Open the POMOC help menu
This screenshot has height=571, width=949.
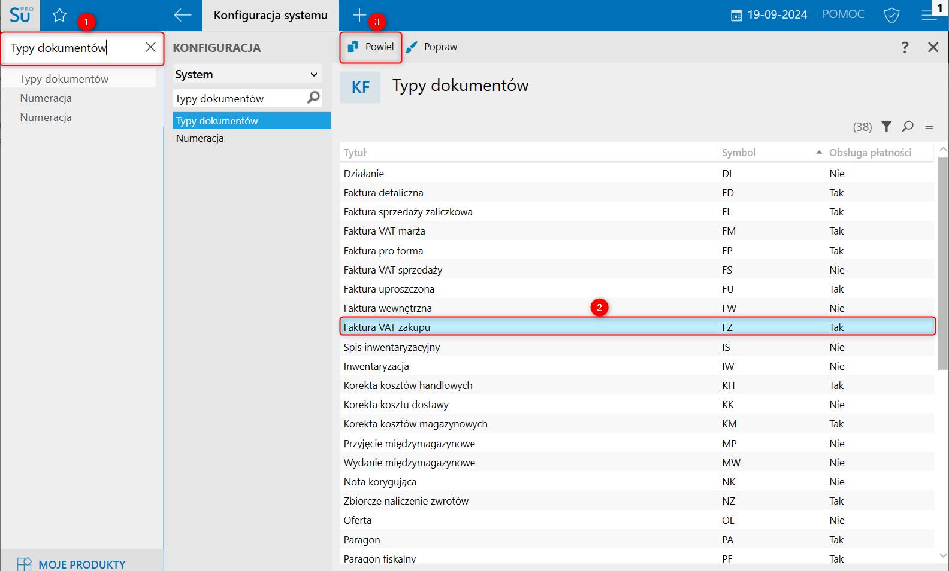click(x=843, y=14)
